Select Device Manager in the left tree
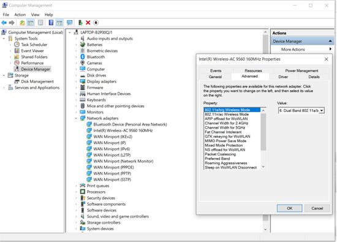337x242 pixels. pos(36,69)
